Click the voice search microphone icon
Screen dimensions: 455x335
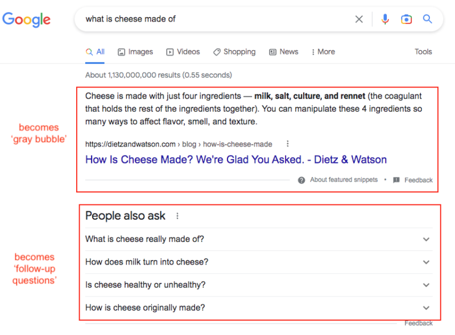click(x=385, y=19)
